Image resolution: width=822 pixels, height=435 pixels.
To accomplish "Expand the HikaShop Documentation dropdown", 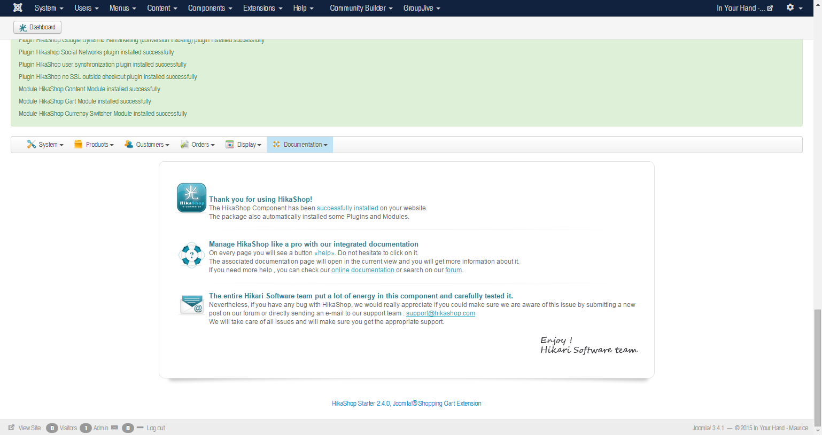I will 300,145.
